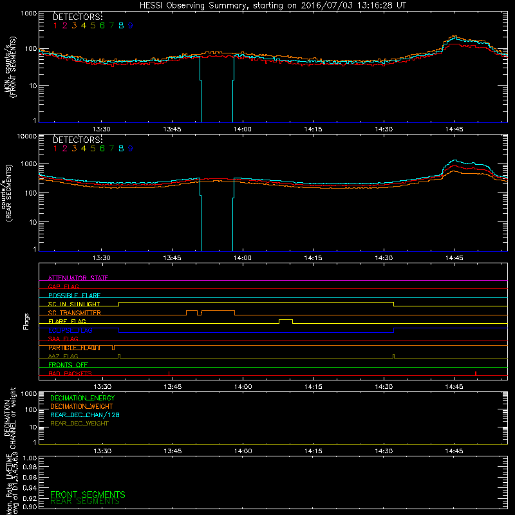Screen dimensions: 515x515
Task: Click DETECTORS: label in rear segments panel
Action: [x=78, y=140]
